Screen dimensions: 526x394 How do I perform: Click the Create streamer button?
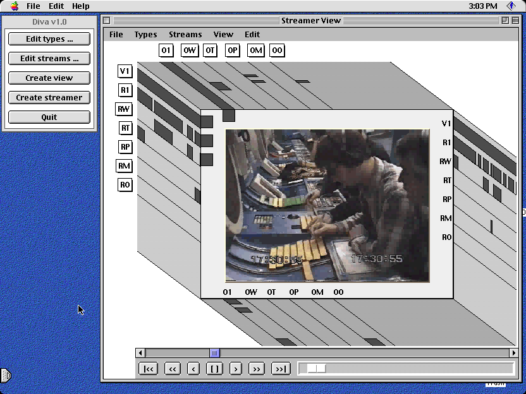coord(49,98)
